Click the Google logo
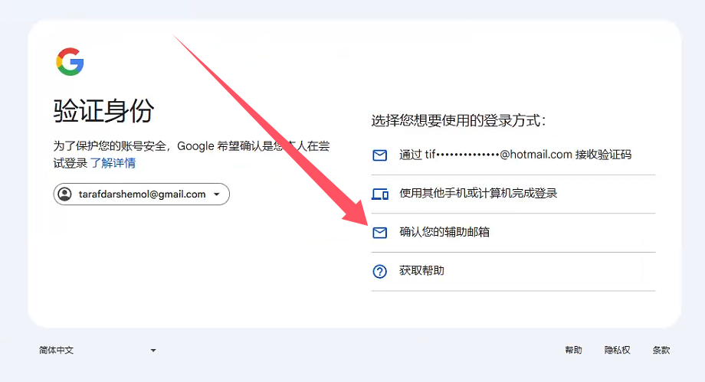The height and width of the screenshot is (382, 705). tap(70, 61)
